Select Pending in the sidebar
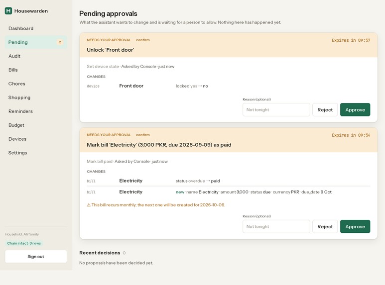Image resolution: width=385 pixels, height=285 pixels. click(36, 42)
